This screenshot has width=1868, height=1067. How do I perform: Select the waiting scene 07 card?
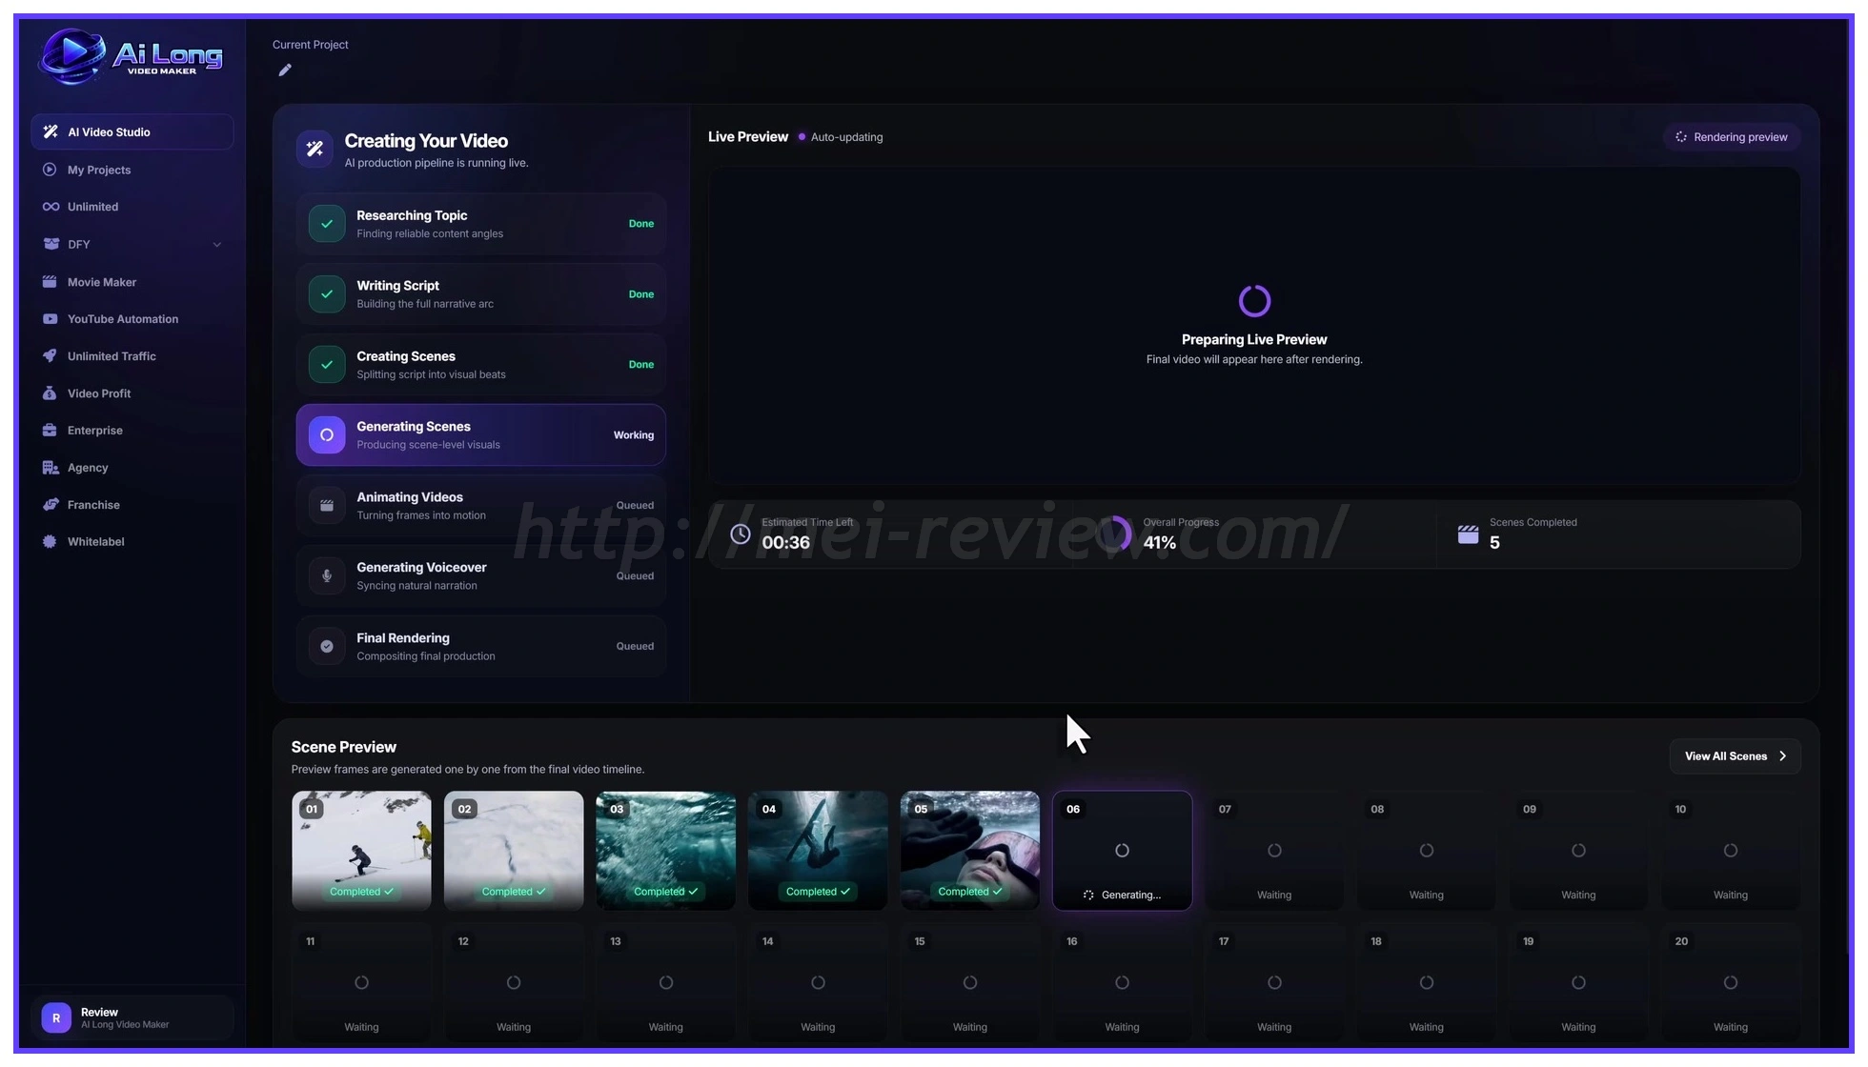pyautogui.click(x=1274, y=851)
